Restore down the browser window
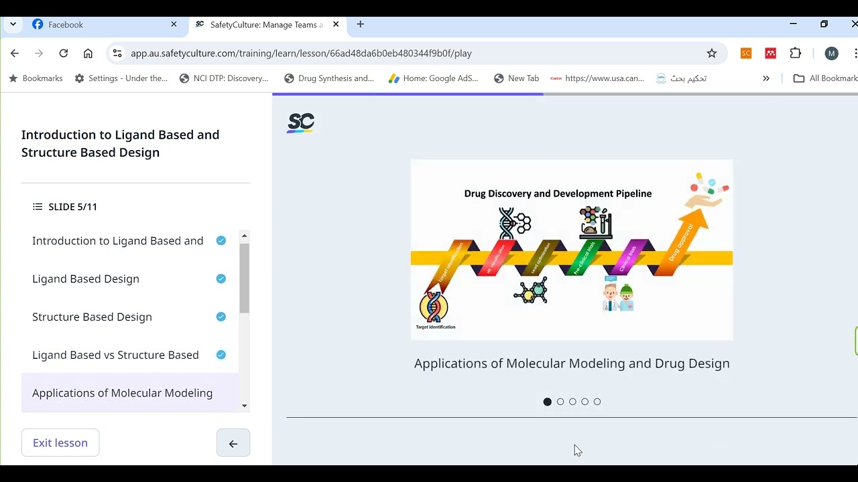858x482 pixels. (824, 24)
